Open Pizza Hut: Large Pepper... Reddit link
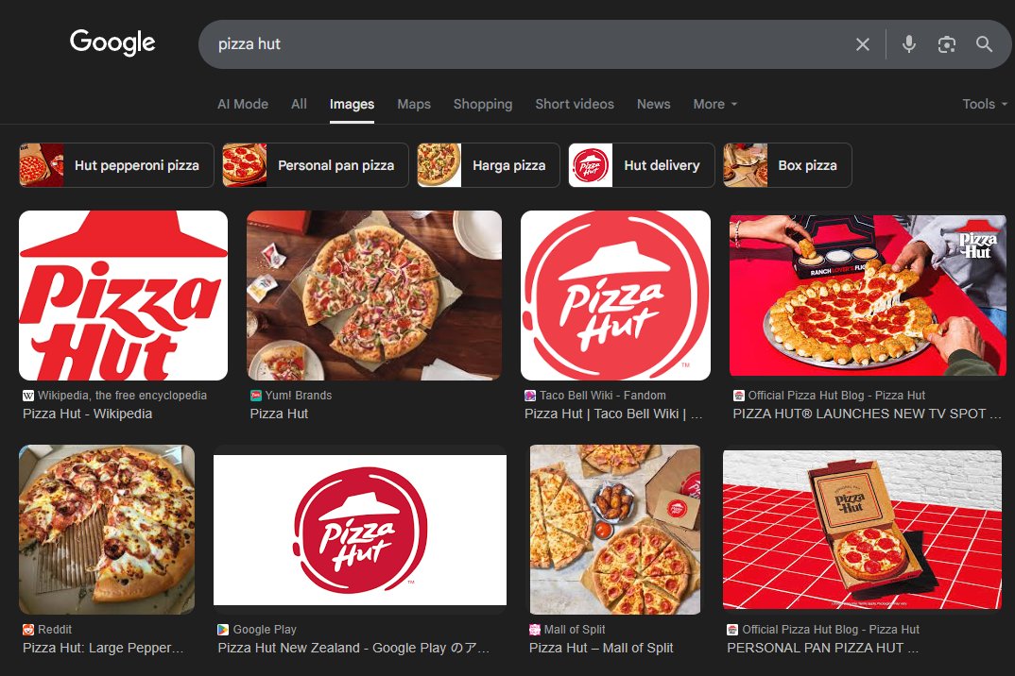This screenshot has width=1015, height=676. point(103,649)
